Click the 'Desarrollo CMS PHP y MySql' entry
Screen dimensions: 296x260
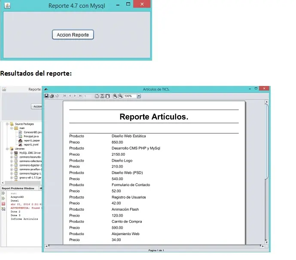pyautogui.click(x=136, y=148)
